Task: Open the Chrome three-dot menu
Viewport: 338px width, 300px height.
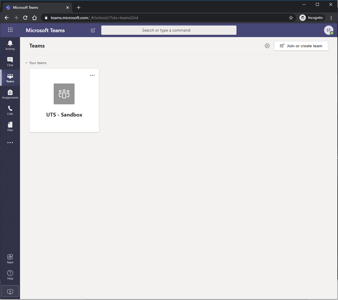Action: pos(331,18)
